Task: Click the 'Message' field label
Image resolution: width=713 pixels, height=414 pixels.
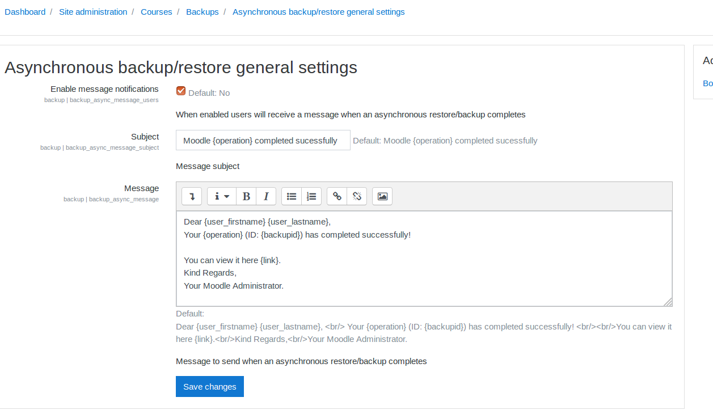Action: click(142, 188)
